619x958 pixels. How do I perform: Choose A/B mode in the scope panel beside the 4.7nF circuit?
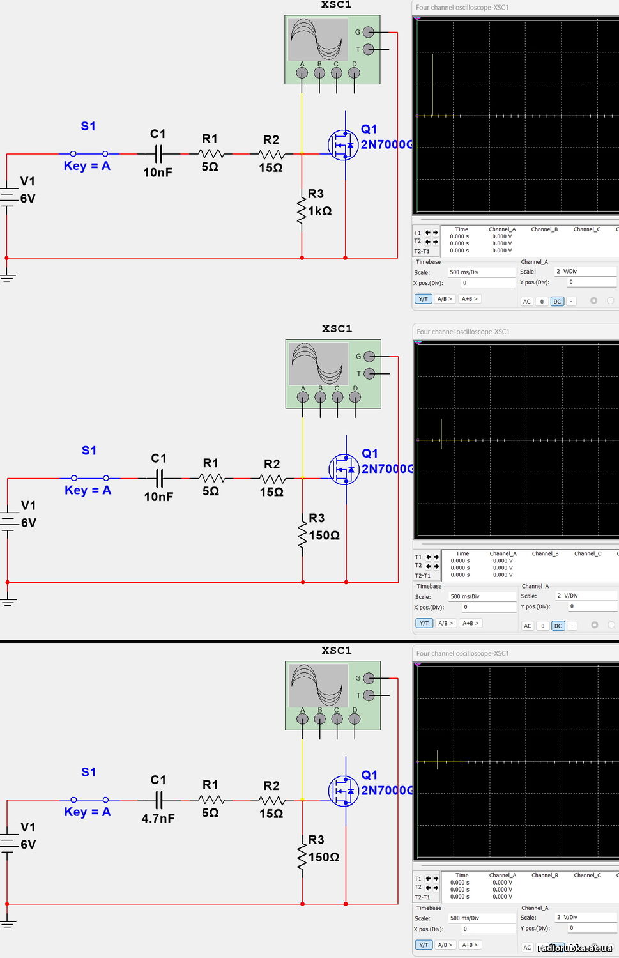445,945
